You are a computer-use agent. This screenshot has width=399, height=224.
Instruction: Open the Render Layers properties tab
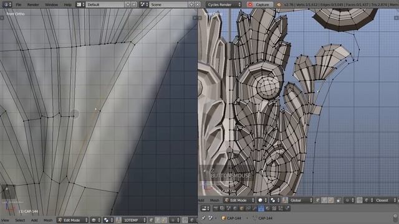coord(222,208)
